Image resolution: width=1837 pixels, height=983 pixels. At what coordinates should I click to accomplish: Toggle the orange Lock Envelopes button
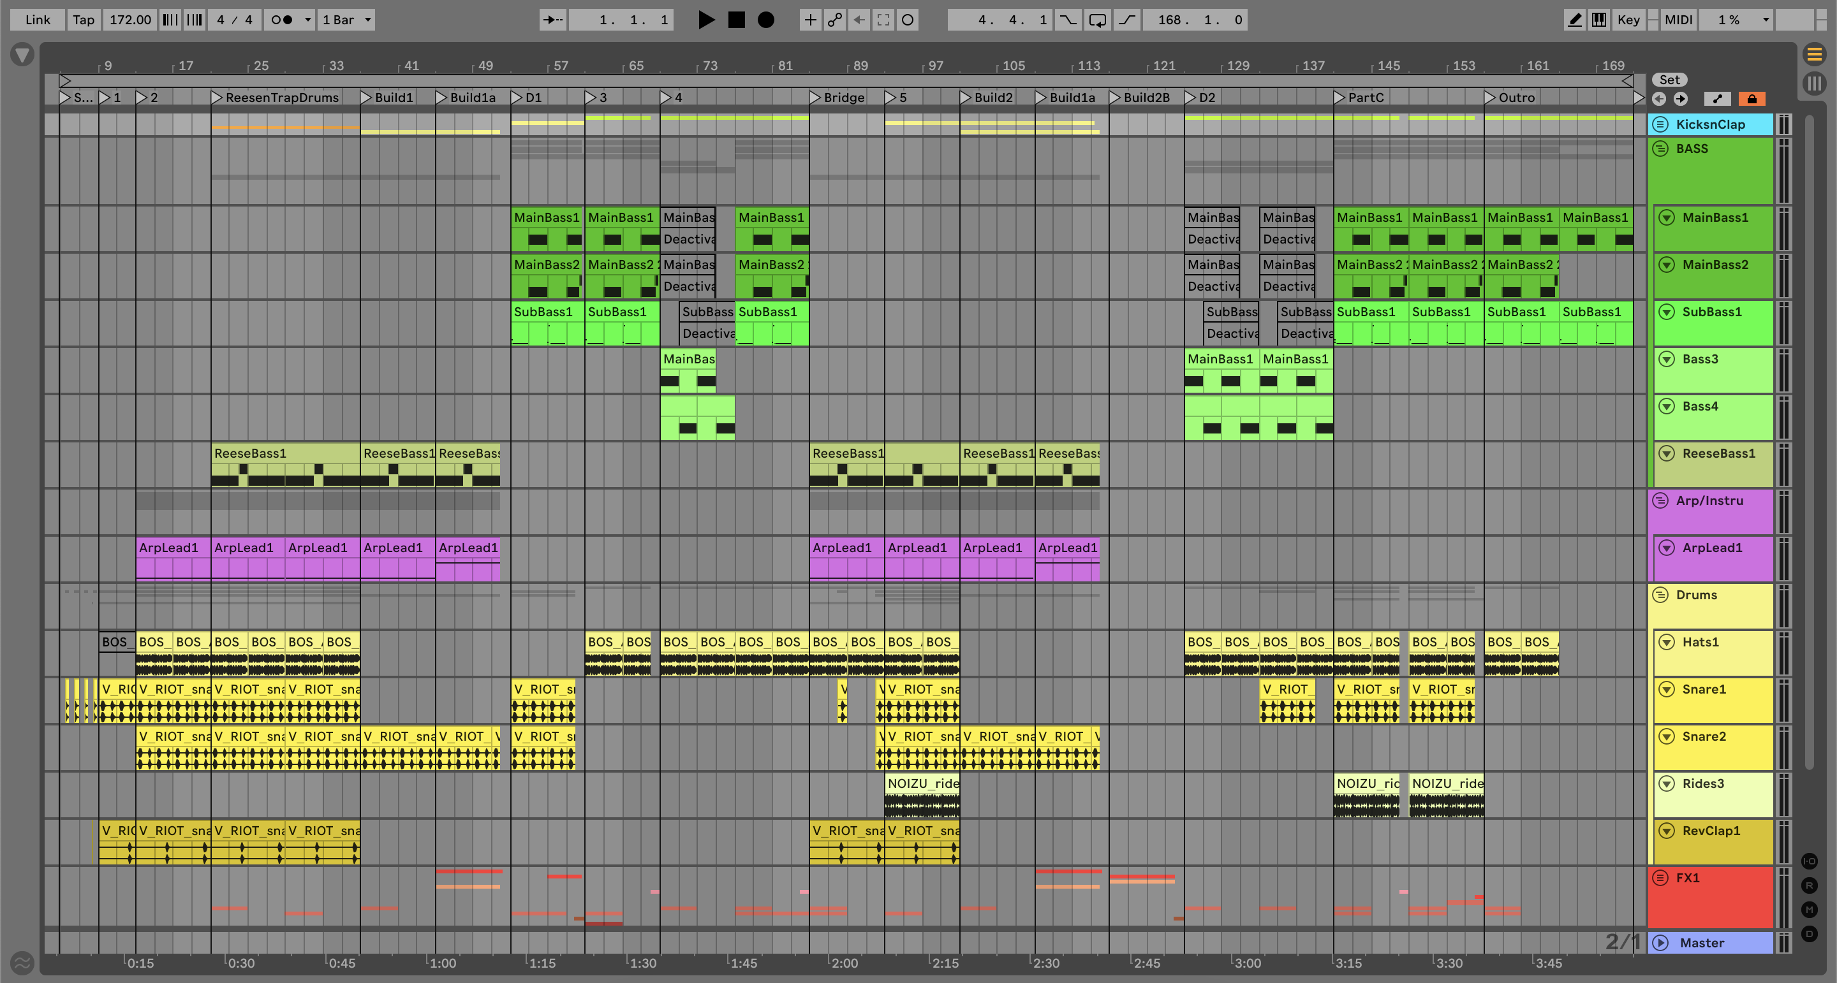point(1752,99)
